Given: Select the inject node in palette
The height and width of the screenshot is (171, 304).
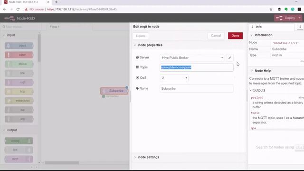Looking at the screenshot, I should 19,46.
